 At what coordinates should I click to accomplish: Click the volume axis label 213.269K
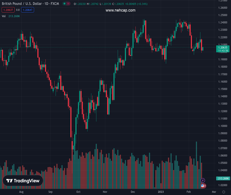pos(223,178)
